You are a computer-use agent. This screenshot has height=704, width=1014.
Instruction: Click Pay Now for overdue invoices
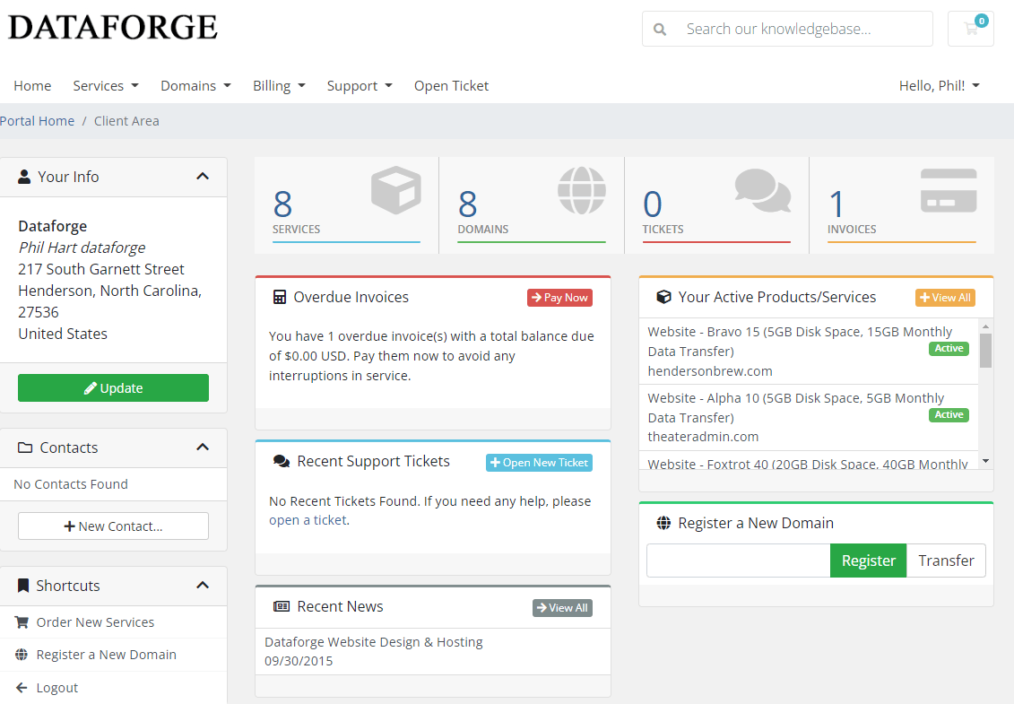pos(559,298)
